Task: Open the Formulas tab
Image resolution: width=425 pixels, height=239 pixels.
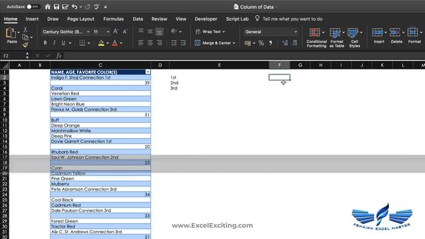Action: click(114, 19)
